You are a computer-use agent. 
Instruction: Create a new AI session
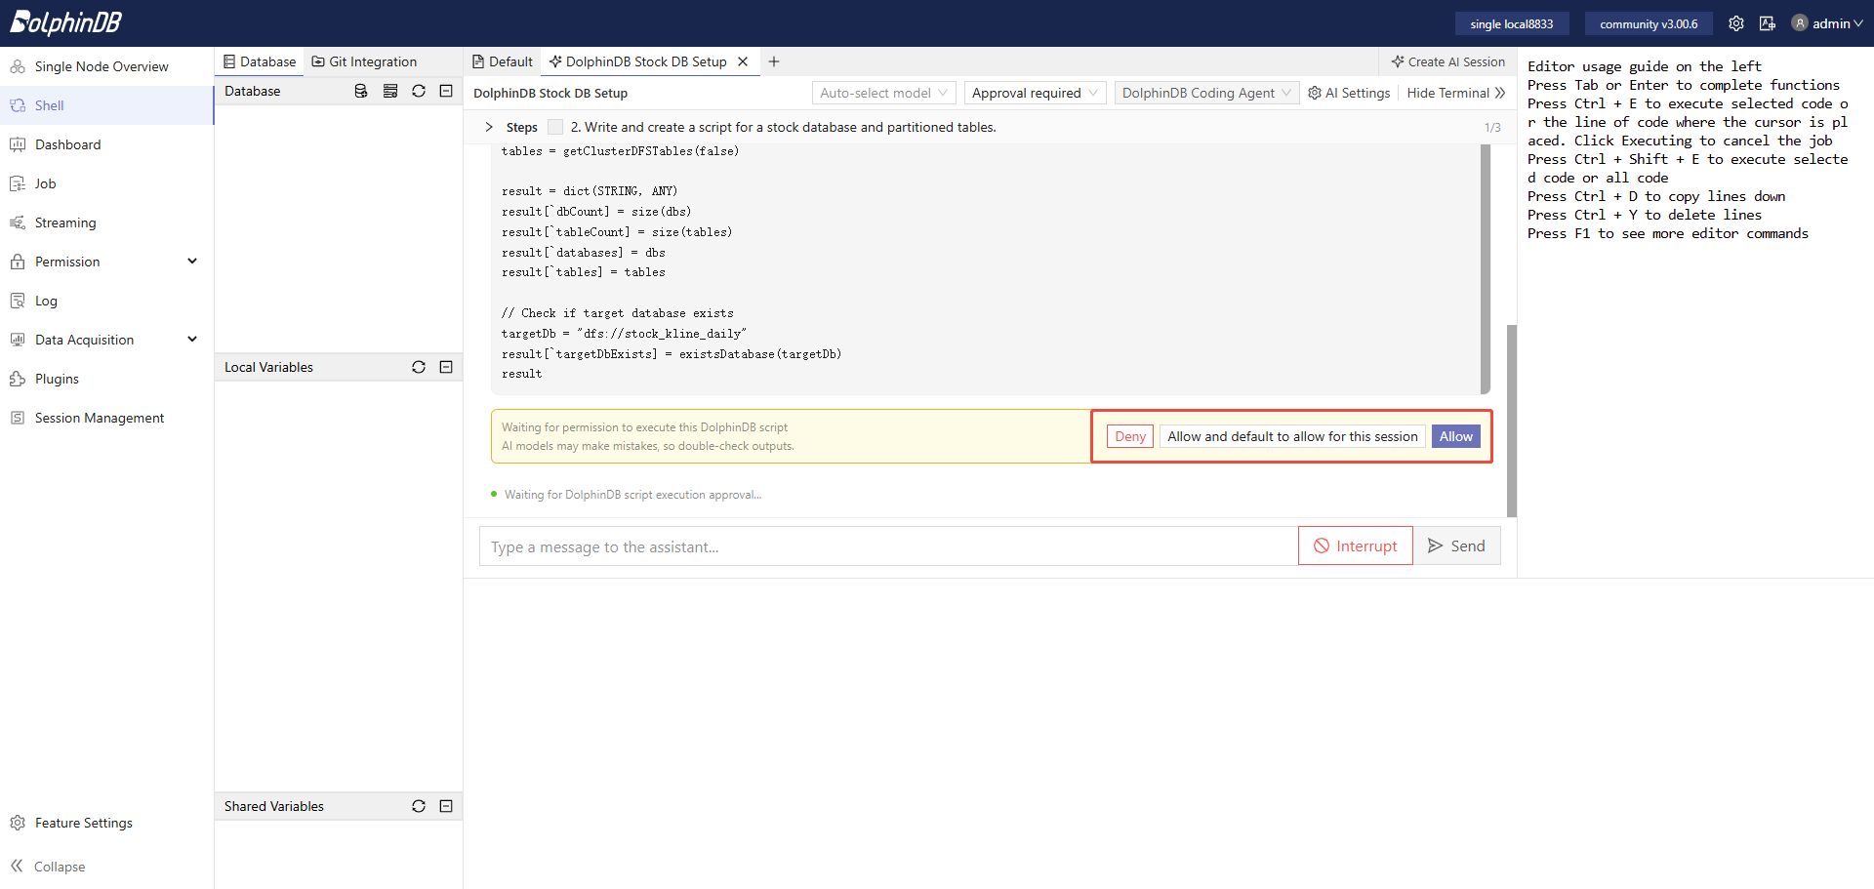tap(1448, 61)
